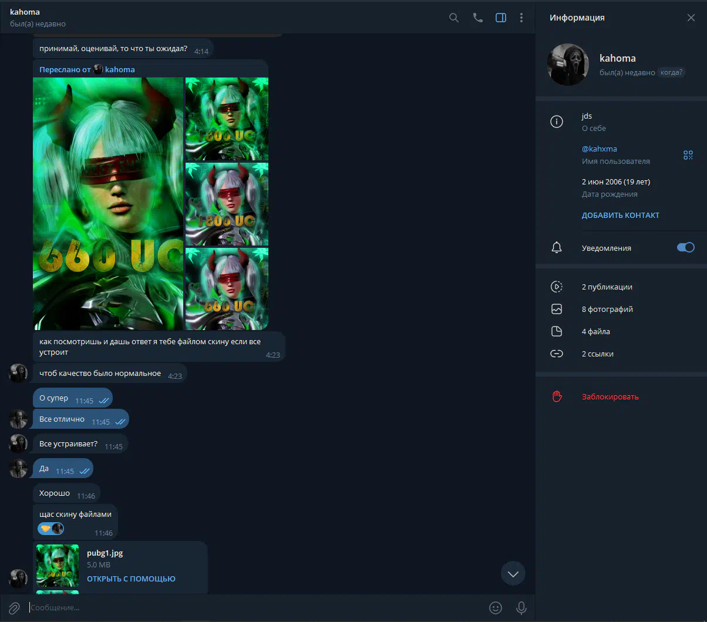The height and width of the screenshot is (622, 707).
Task: Click the file icon next to файла
Action: click(557, 331)
